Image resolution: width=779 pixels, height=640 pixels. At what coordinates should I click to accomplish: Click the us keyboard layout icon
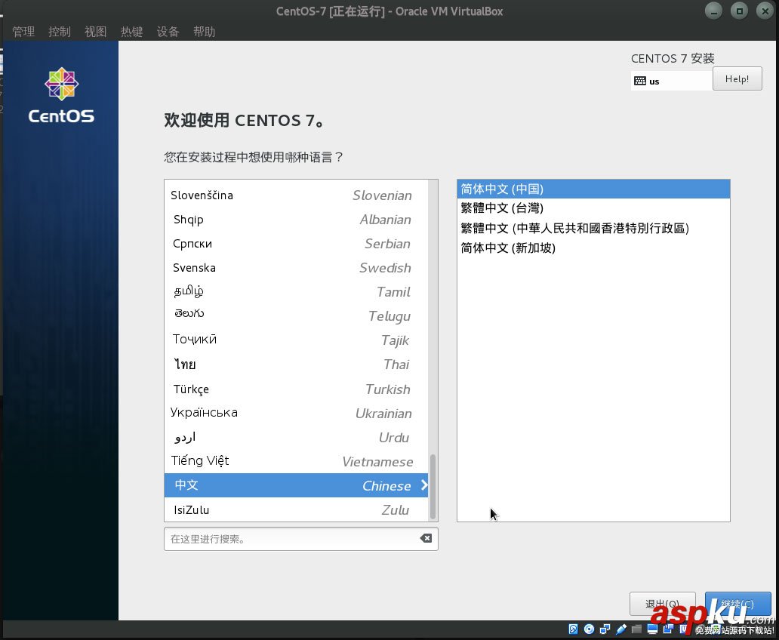(641, 81)
